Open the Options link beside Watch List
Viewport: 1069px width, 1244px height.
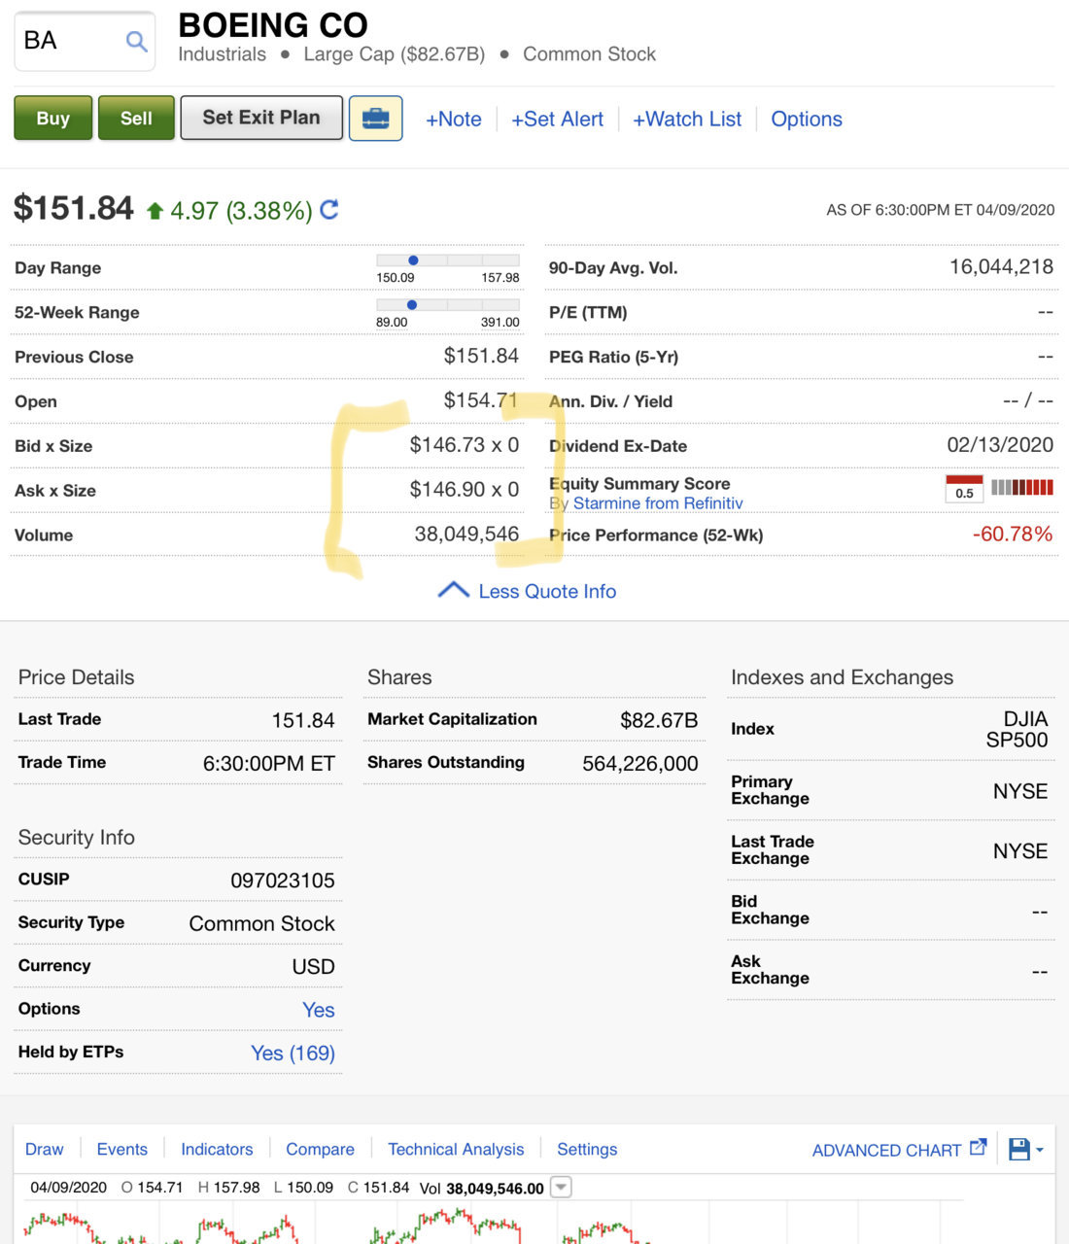pyautogui.click(x=807, y=119)
